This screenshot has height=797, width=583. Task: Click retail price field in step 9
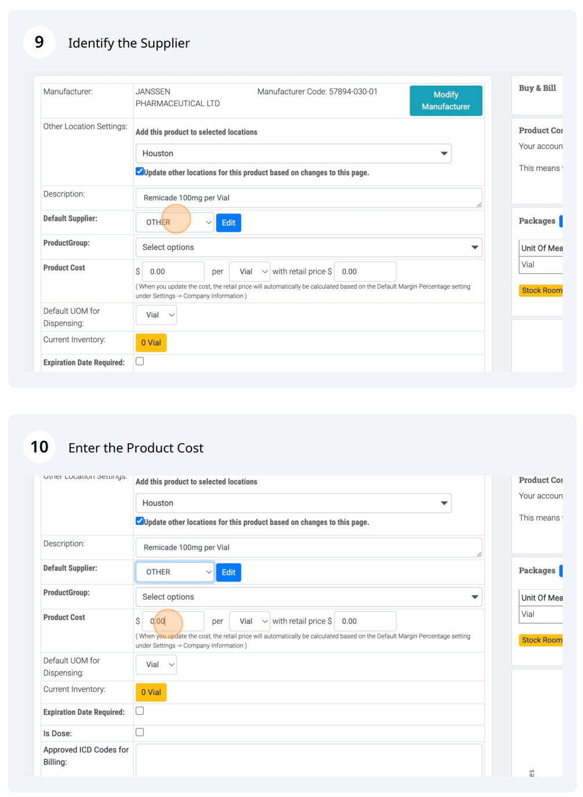[x=365, y=271]
